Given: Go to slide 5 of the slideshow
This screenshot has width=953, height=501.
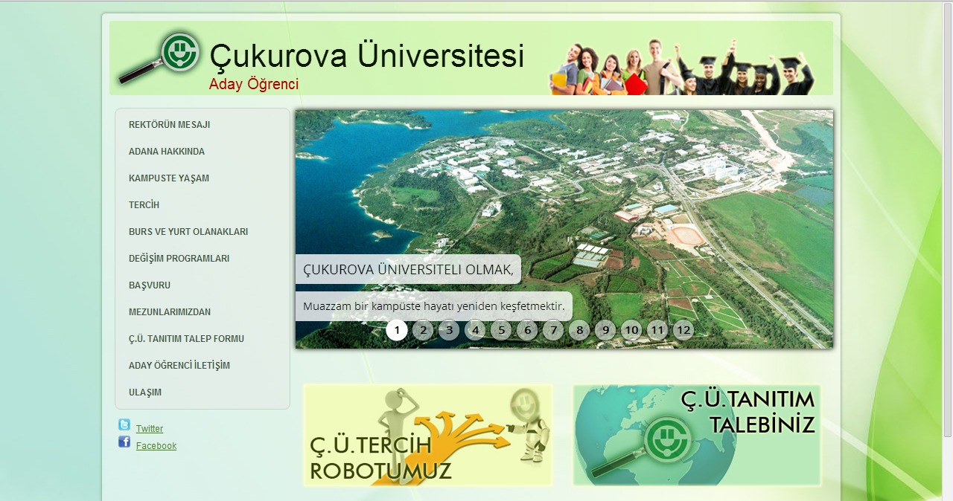Looking at the screenshot, I should coord(501,330).
